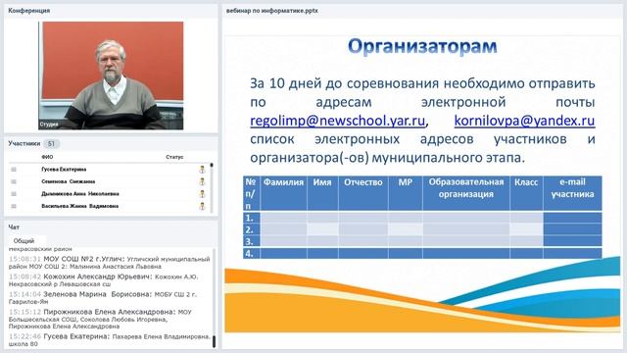Open regolimp@newschool.yar.ru email link
This screenshot has width=627, height=353.
click(x=337, y=121)
